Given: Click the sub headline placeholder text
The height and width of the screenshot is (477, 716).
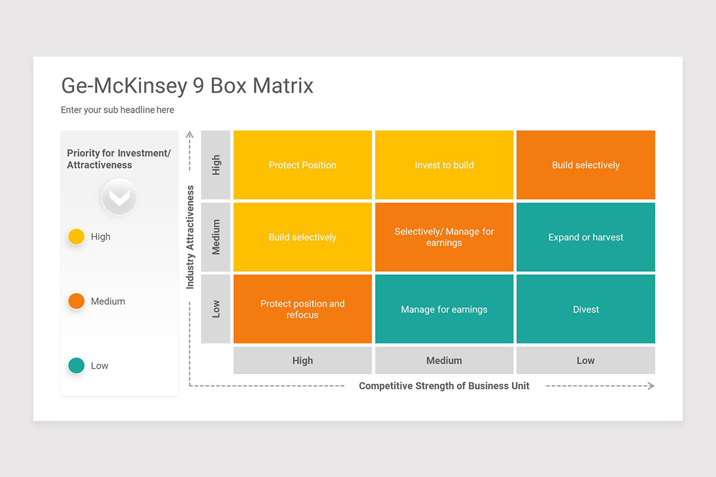Looking at the screenshot, I should [117, 110].
